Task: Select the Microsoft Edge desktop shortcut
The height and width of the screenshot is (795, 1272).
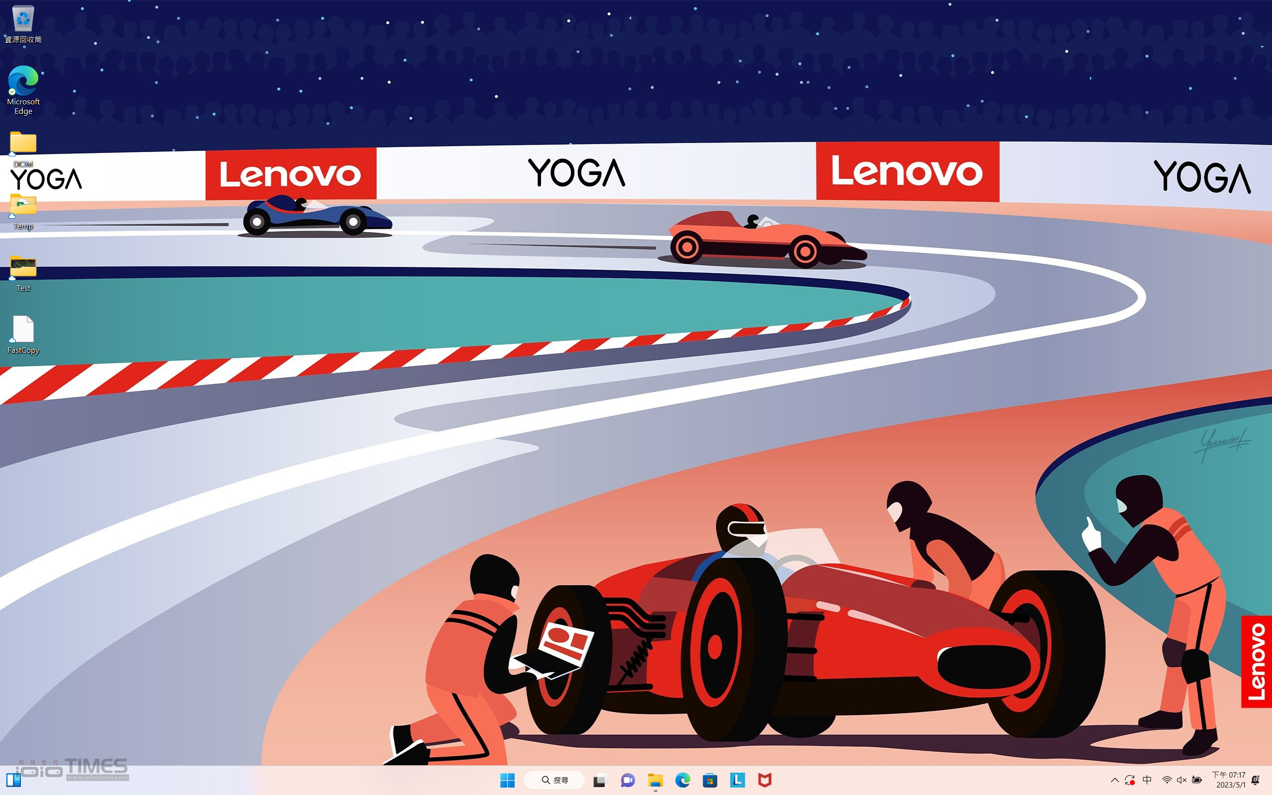Action: [23, 90]
